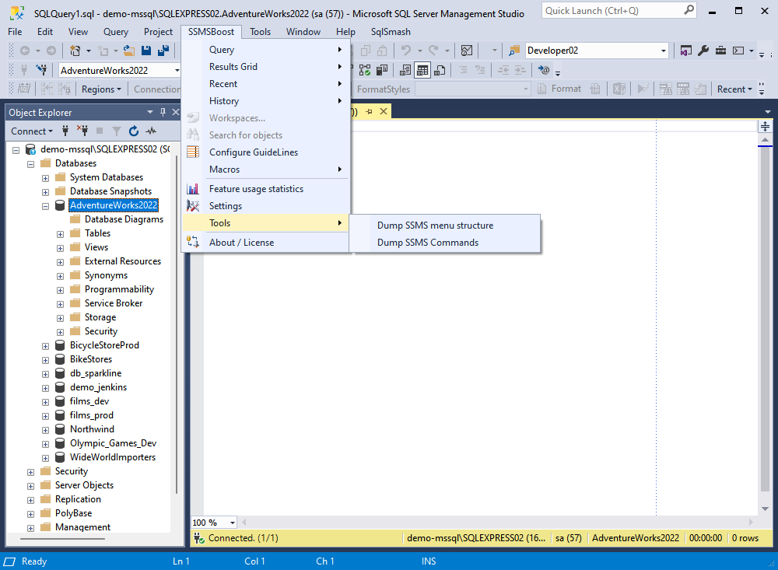Click the Open File folder icon

[x=129, y=51]
